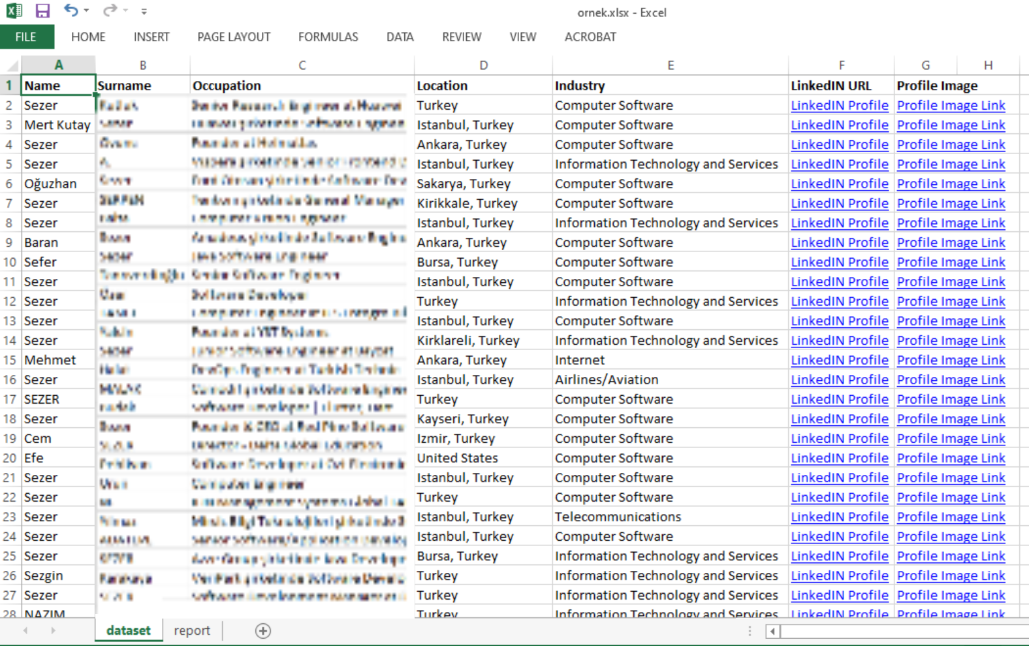Click the horizontal scrollbar track
The image size is (1029, 646).
tap(904, 631)
